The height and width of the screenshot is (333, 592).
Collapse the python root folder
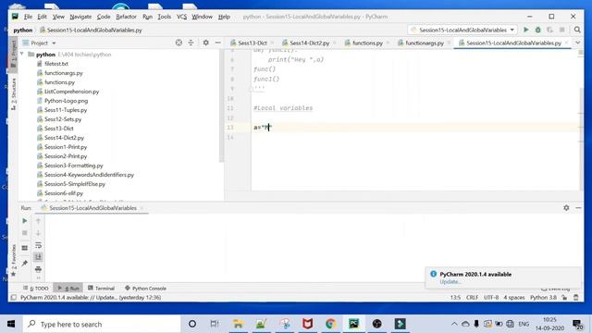22,54
